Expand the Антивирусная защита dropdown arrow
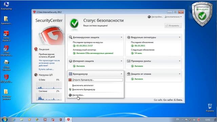 pos(121,37)
